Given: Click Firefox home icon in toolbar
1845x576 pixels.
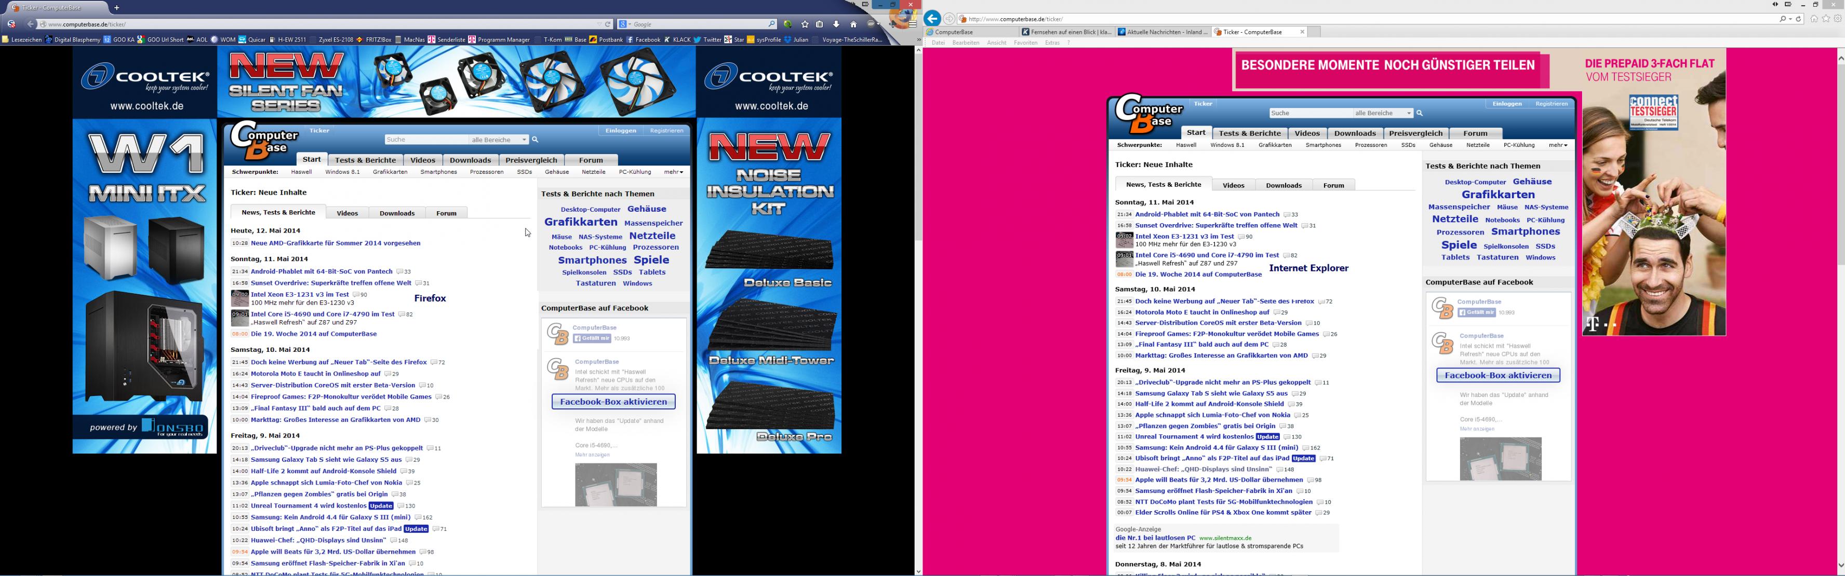Looking at the screenshot, I should pos(853,24).
